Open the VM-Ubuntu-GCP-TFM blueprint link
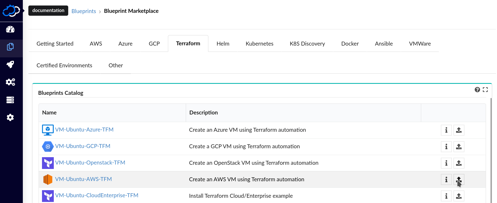Screen dimensions: 497x203 point(83,146)
